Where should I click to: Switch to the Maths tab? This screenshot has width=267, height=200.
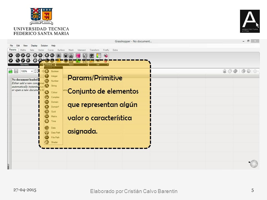(23, 50)
